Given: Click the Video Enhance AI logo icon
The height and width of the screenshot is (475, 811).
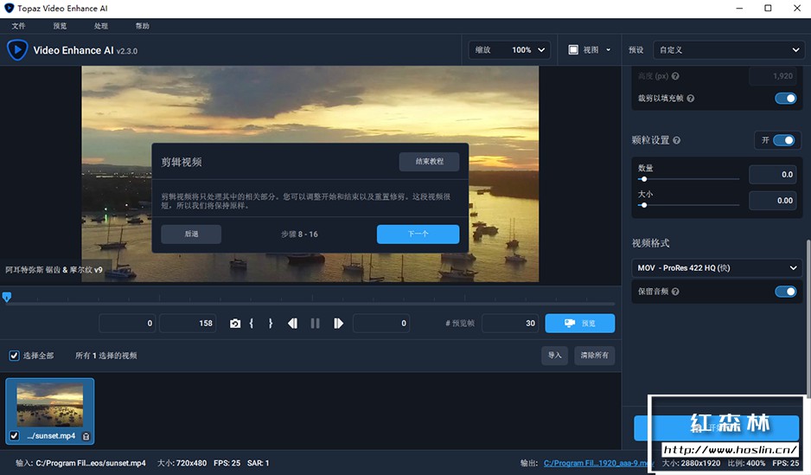Looking at the screenshot, I should 17,50.
